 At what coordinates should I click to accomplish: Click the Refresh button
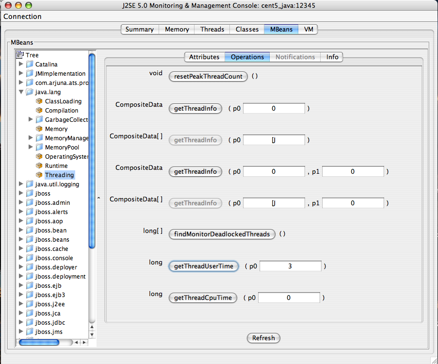pyautogui.click(x=263, y=338)
